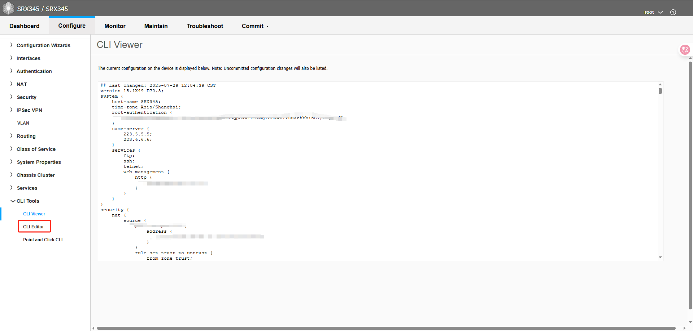Open the help question-mark icon
The height and width of the screenshot is (331, 693).
pyautogui.click(x=673, y=12)
